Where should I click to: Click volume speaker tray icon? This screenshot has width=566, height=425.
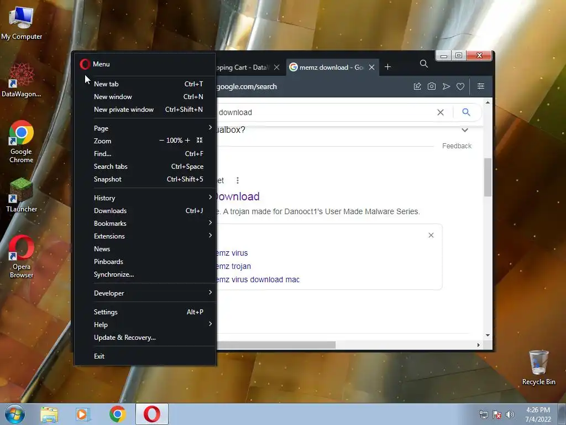point(510,414)
